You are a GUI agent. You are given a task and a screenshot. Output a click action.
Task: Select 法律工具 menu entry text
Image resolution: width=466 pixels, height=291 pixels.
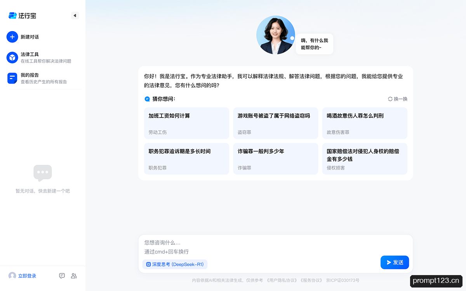30,54
